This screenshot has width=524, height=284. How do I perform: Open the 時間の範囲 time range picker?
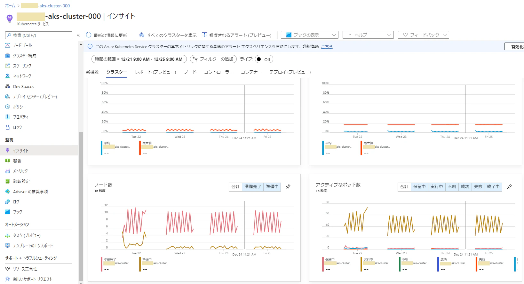(139, 59)
